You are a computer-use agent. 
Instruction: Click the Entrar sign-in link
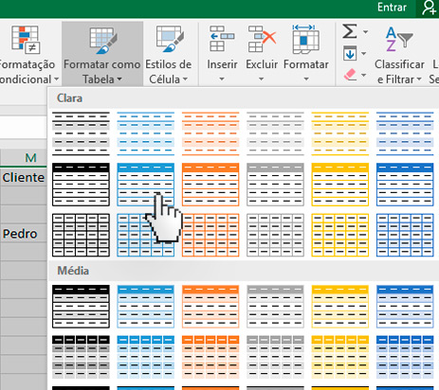click(392, 8)
